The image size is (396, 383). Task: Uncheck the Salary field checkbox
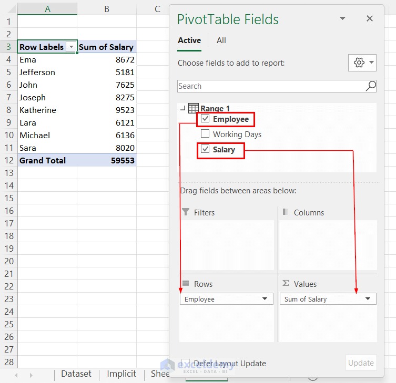205,149
